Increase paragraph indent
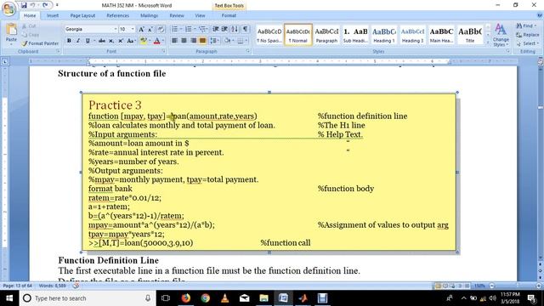Image resolution: width=544 pixels, height=306 pixels. 224,30
